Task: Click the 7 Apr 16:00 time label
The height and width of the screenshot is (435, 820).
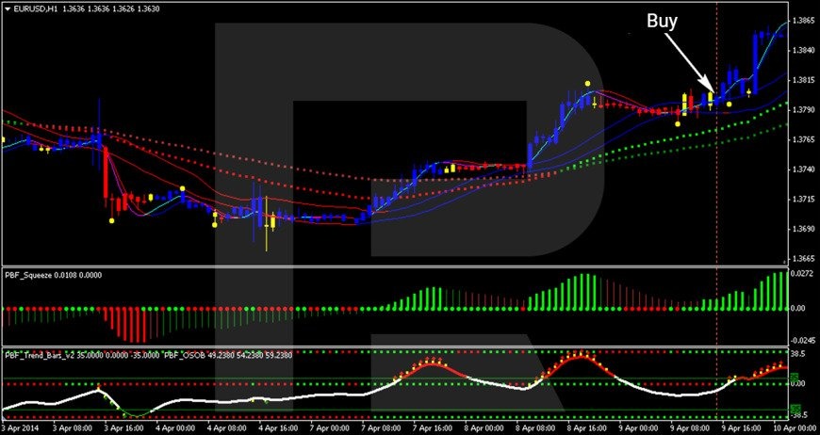Action: [x=435, y=427]
